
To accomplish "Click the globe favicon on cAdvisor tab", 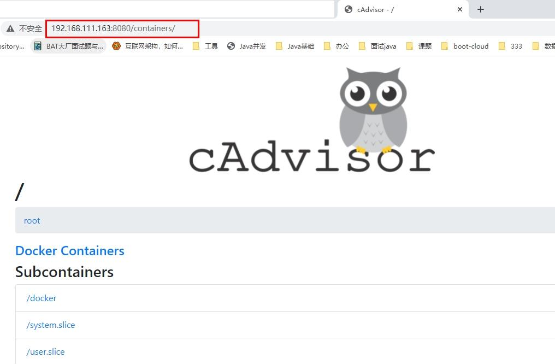I will 349,9.
